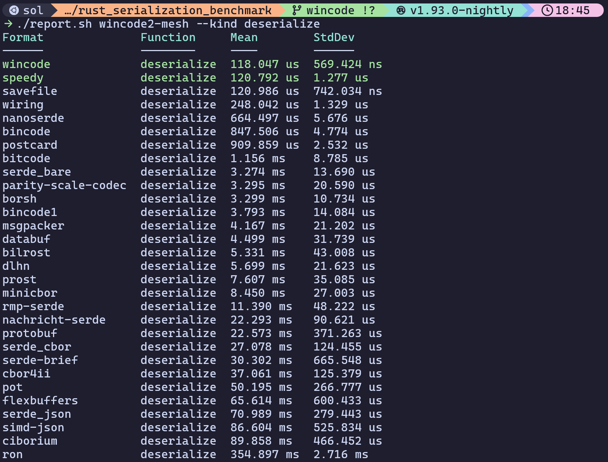Click the mean value 50.195 ms
This screenshot has width=608, height=462.
click(x=261, y=387)
